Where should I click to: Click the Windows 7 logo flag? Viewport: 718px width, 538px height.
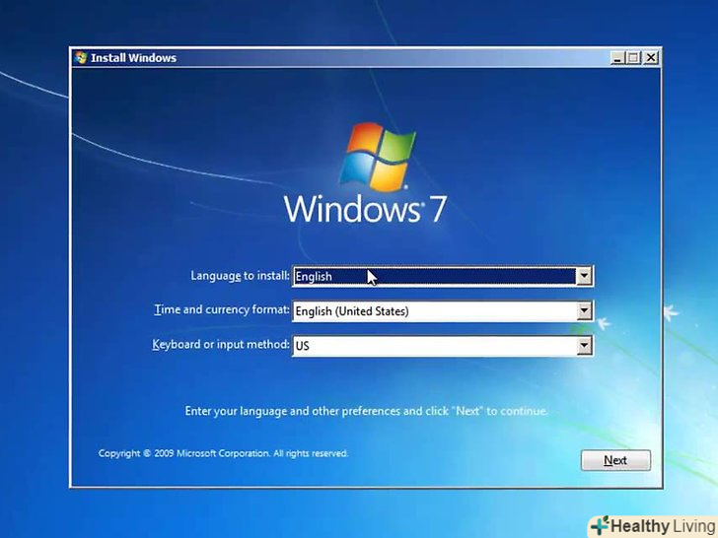(x=378, y=157)
